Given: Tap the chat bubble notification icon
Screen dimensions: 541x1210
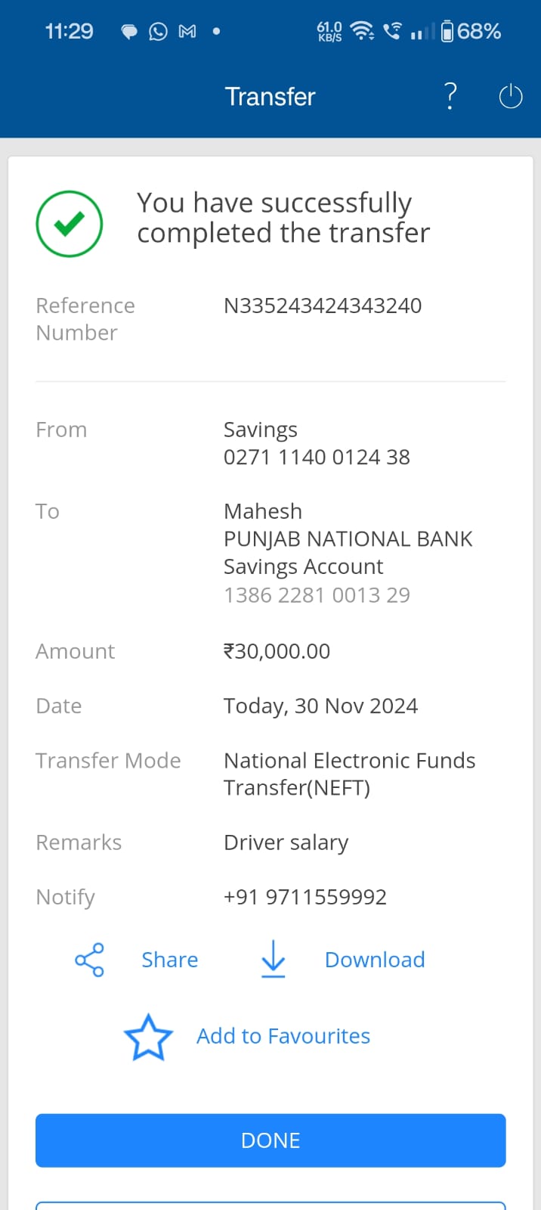Looking at the screenshot, I should tap(129, 32).
